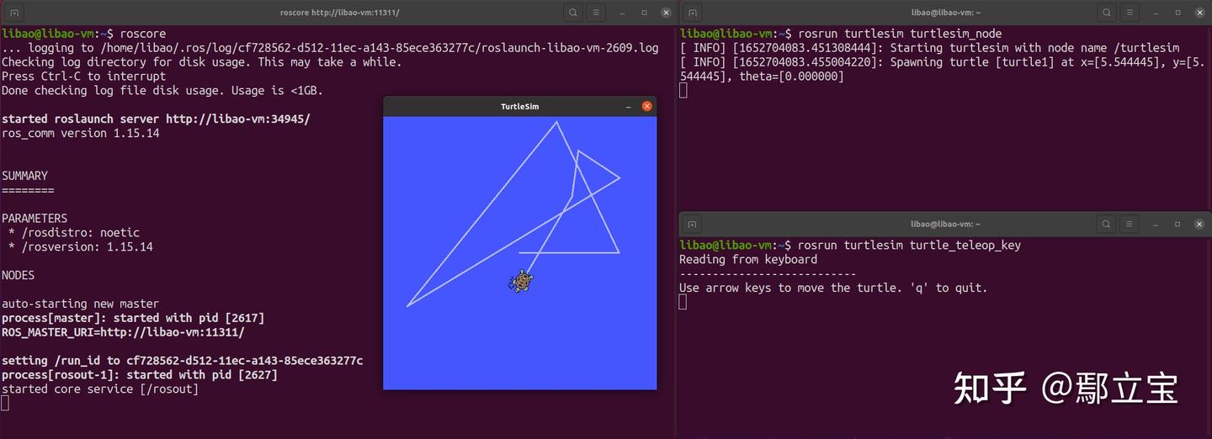Click 'started core service [/rosout]' line

[x=100, y=389]
